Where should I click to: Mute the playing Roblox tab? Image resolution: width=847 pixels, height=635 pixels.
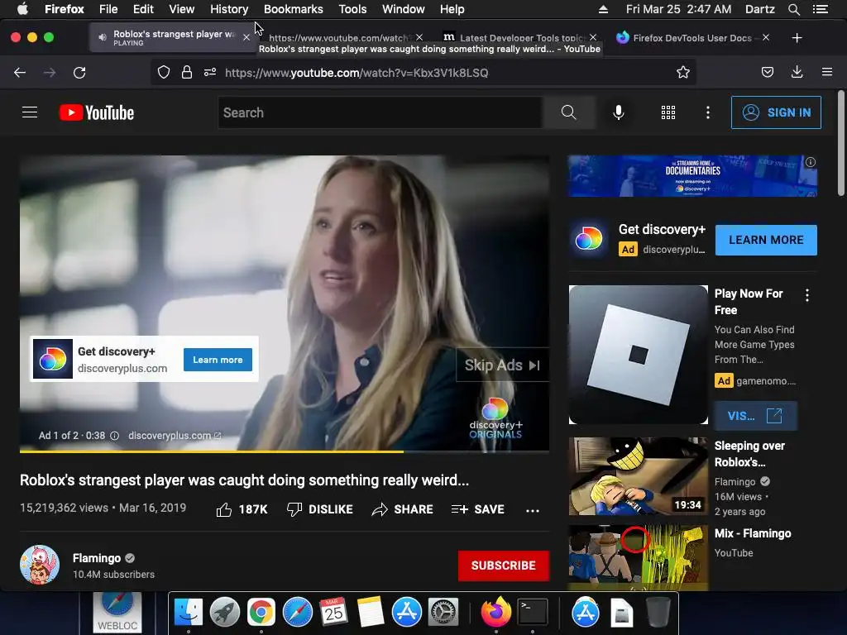102,37
